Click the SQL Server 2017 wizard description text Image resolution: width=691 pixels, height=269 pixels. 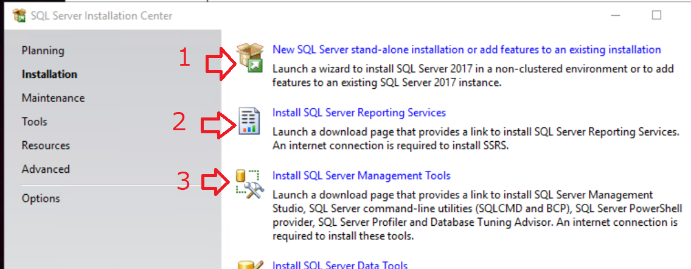[473, 75]
